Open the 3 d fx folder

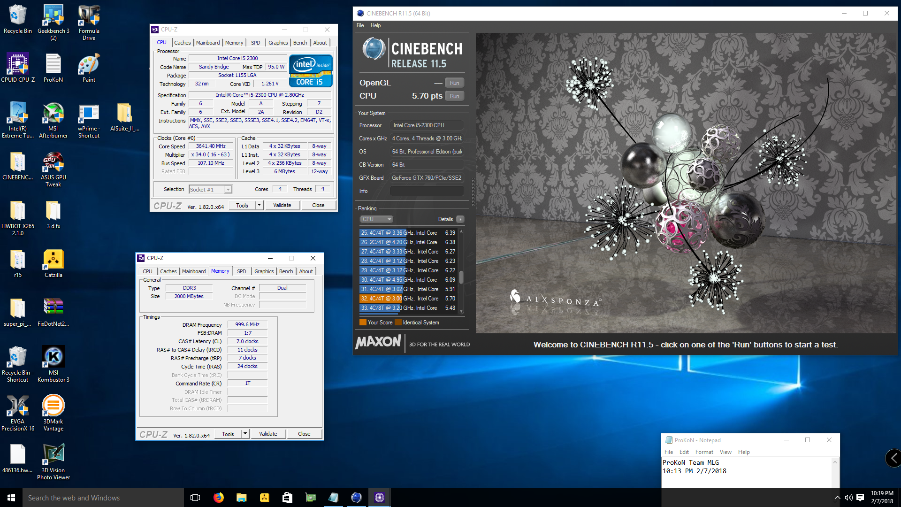pos(53,215)
